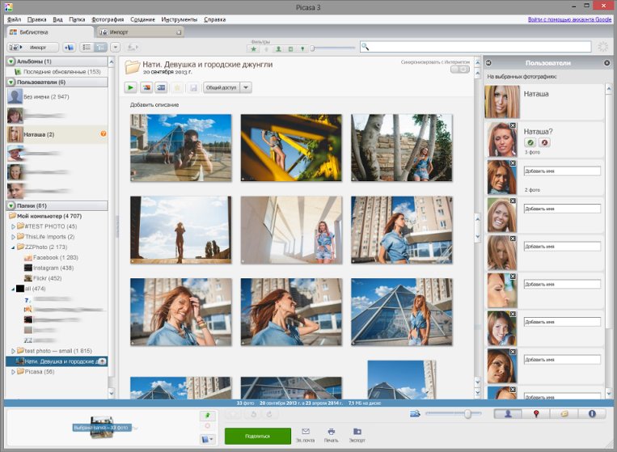This screenshot has width=617, height=452.
Task: Click the orange question badge next to Наташа
Action: click(x=103, y=133)
